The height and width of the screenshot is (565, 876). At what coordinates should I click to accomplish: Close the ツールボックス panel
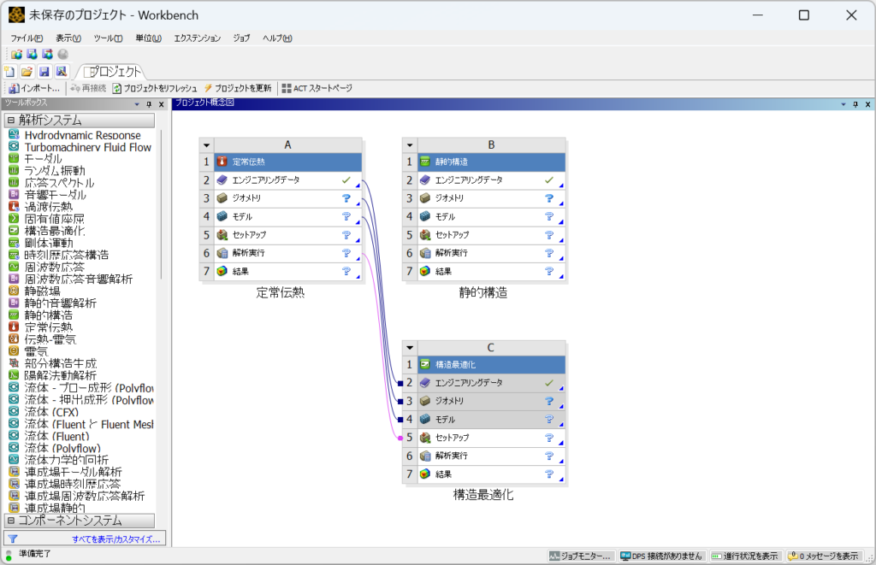[x=162, y=104]
